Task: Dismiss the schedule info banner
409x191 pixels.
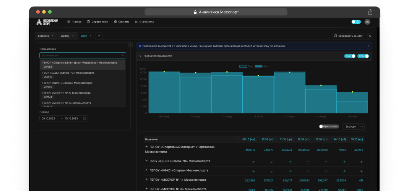Action: pos(368,46)
